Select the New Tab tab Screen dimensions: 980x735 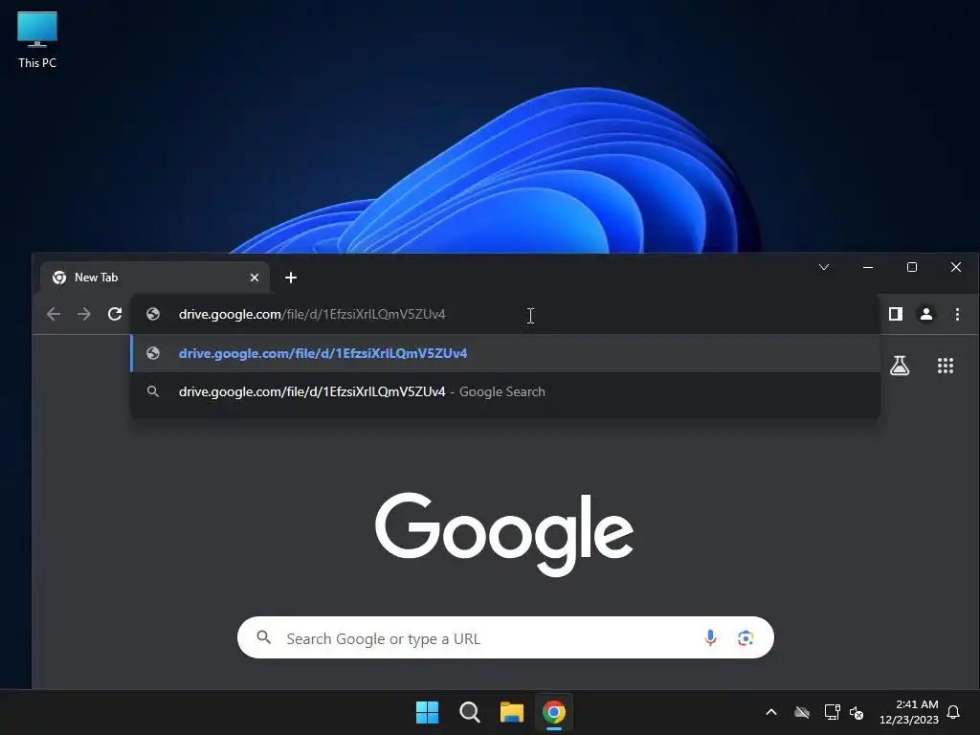(x=154, y=278)
